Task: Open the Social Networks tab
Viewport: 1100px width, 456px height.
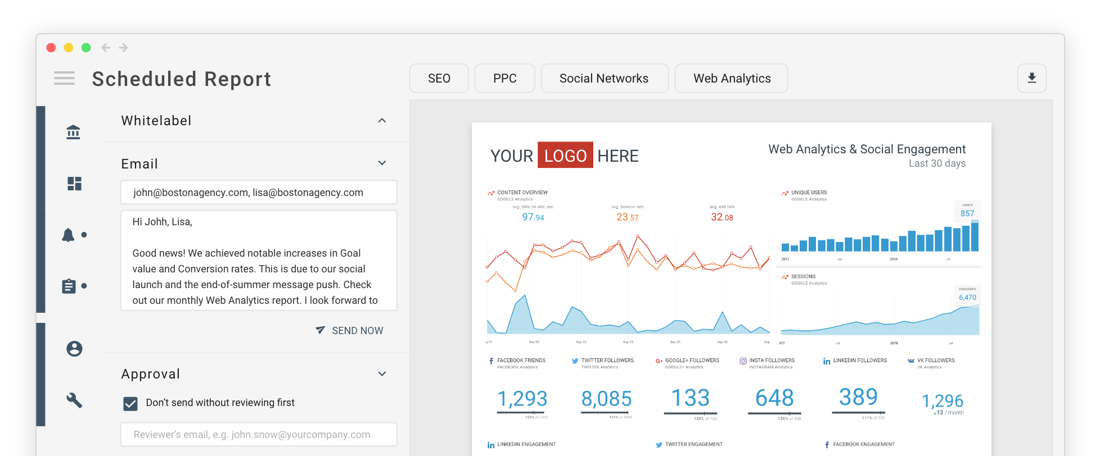Action: (605, 78)
